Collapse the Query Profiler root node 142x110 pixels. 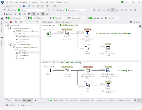tap(6, 25)
